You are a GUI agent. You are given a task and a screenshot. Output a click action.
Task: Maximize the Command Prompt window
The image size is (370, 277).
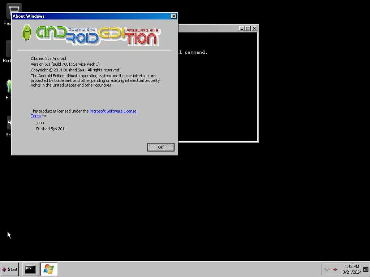pos(248,28)
